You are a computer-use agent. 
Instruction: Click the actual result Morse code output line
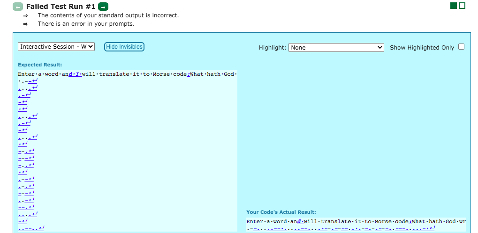point(341,228)
